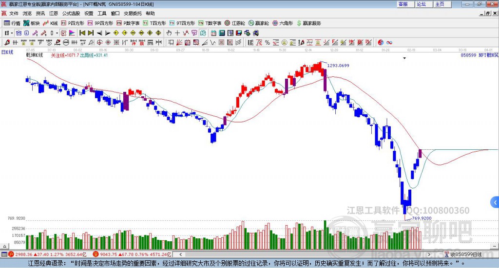This screenshot has height=268, width=499.
Task: Click the 关注线=1071.7 indicator label
Action: (x=65, y=55)
